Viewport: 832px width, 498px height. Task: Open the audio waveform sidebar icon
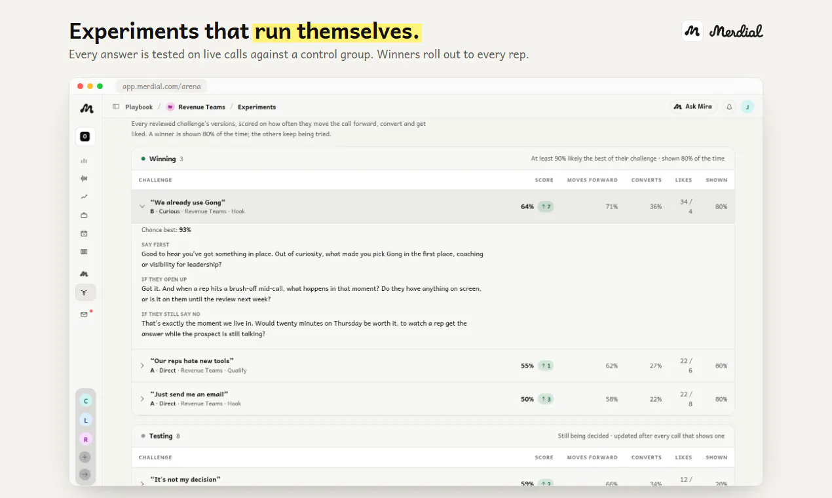coord(84,178)
